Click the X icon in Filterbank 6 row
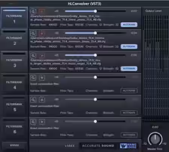The width and height of the screenshot is (169, 152). coord(42,122)
